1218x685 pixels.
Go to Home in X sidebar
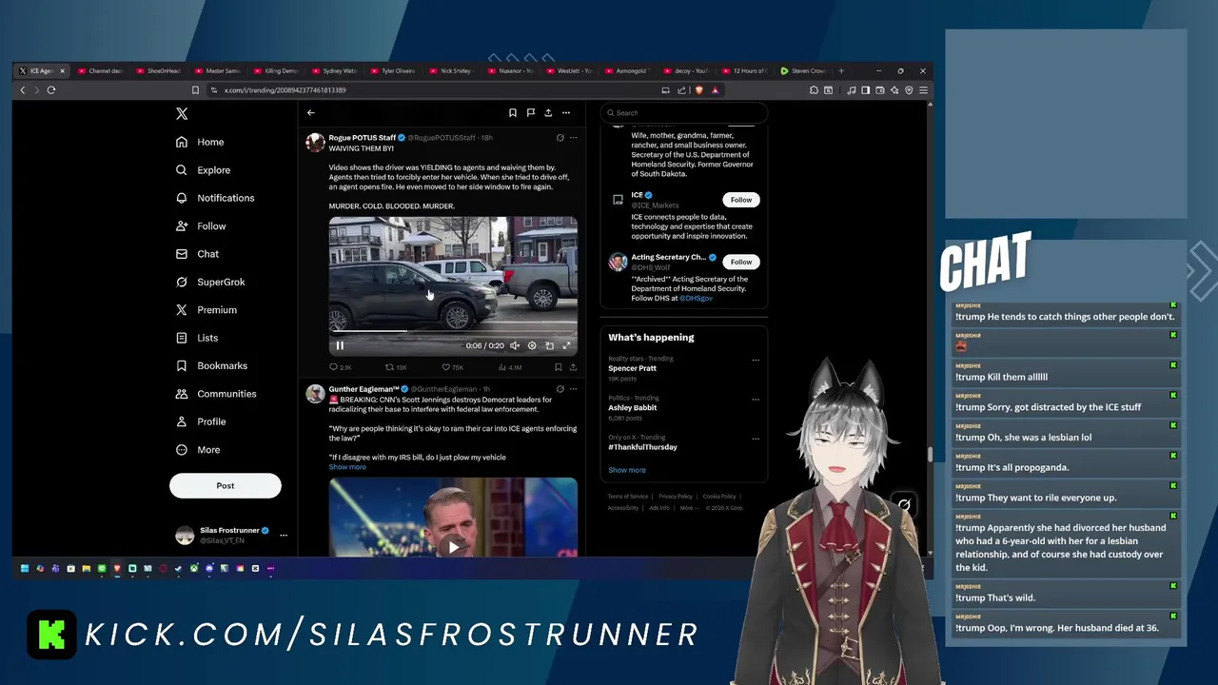click(x=200, y=142)
